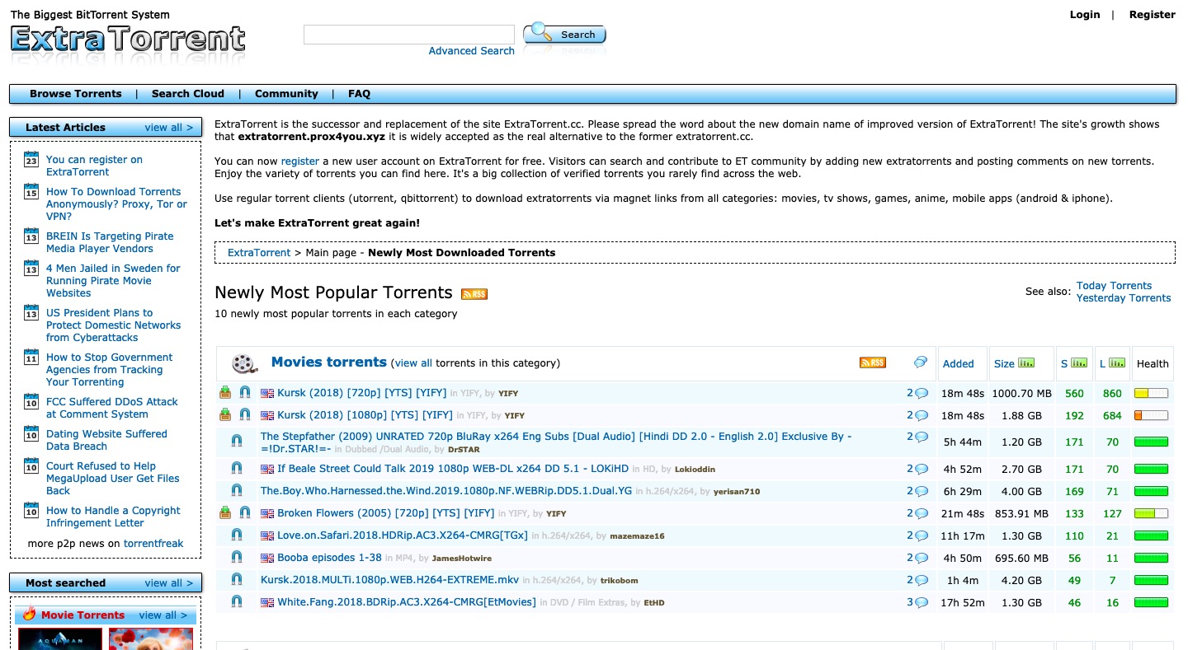Image resolution: width=1188 pixels, height=650 pixels.
Task: Open comments bubble for Booba episodes 1-38
Action: (x=921, y=558)
